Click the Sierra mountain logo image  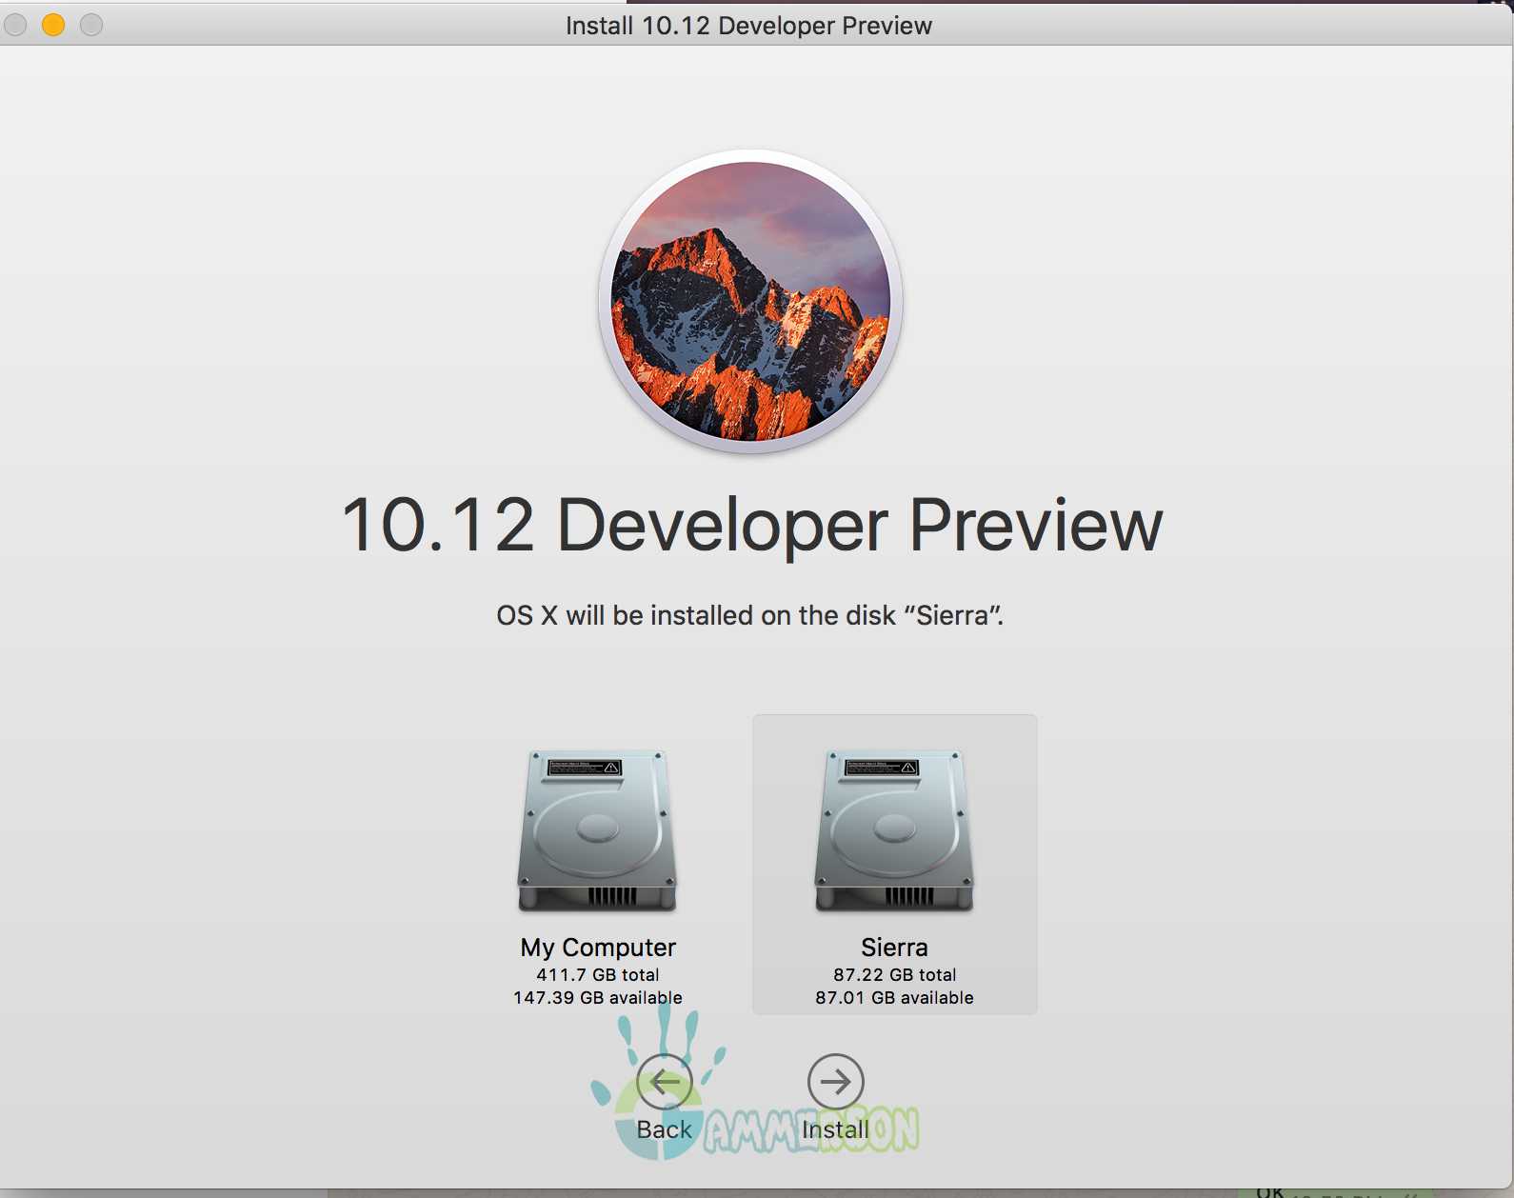point(750,301)
